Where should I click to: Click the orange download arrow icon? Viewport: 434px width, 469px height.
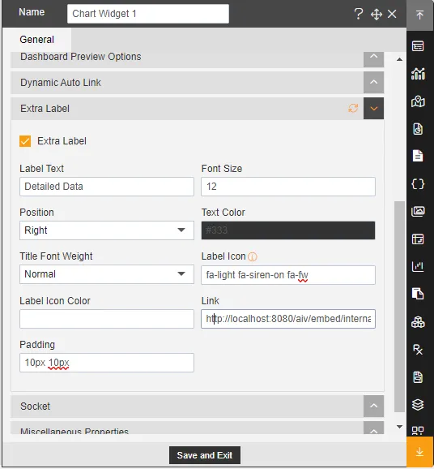click(x=419, y=452)
